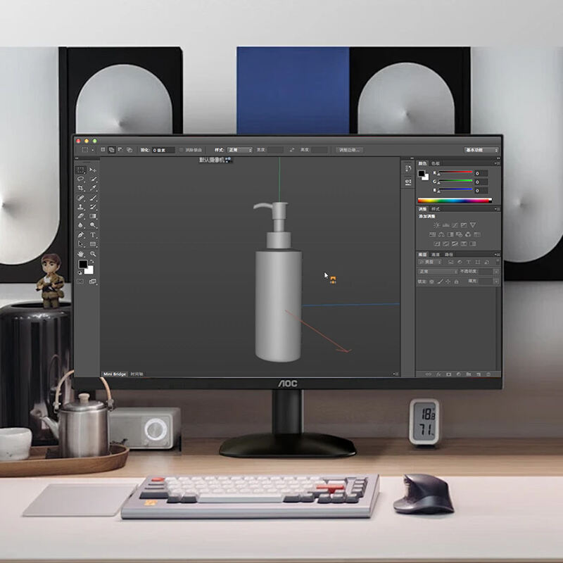Enable Intersect with selection mode
The image size is (563, 563).
129,150
